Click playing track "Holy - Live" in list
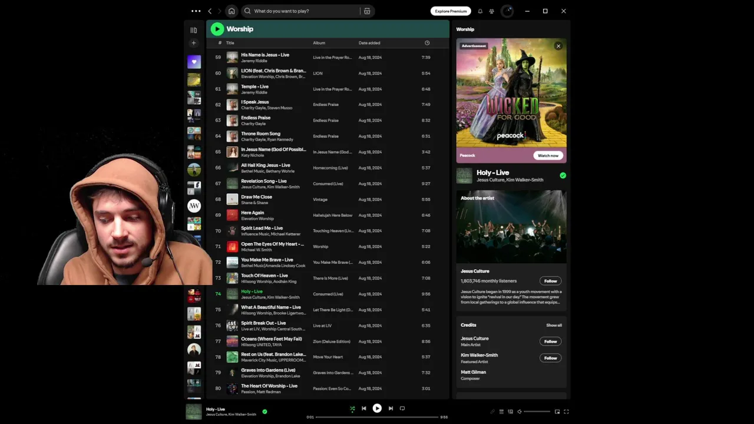This screenshot has width=754, height=424. (252, 291)
